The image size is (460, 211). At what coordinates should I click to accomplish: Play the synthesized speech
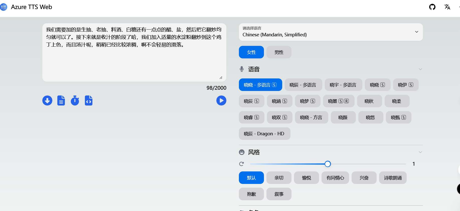(x=221, y=100)
